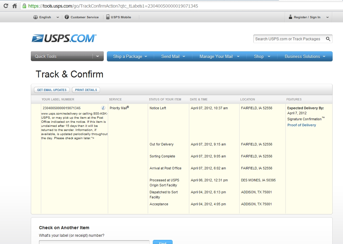This screenshot has width=343, height=244.
Task: Select the label number 23040050000019071345
Action: click(x=62, y=108)
